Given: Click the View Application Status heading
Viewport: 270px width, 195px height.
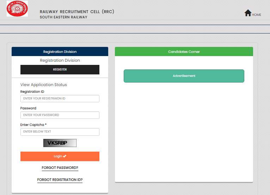Looking at the screenshot, I should click(44, 85).
